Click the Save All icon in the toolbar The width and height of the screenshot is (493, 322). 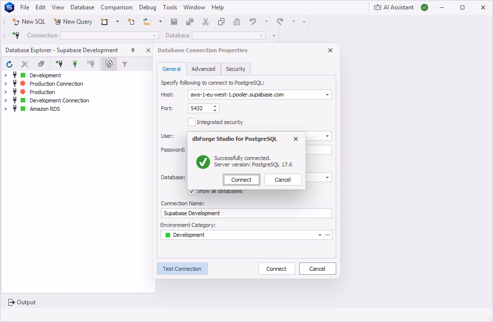tap(190, 22)
